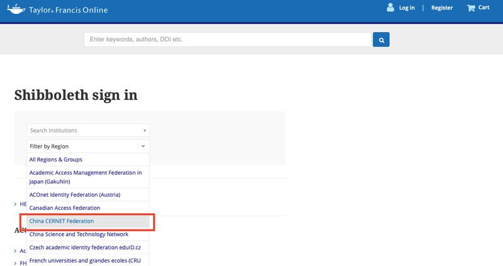Select China CERNET Federation option
The width and height of the screenshot is (503, 266).
coord(88,221)
